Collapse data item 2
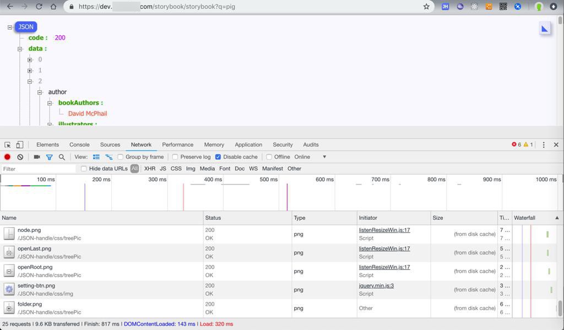564x330 pixels. point(30,82)
